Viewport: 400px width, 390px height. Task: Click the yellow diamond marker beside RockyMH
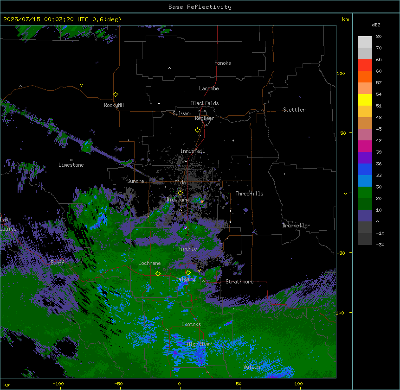point(116,94)
